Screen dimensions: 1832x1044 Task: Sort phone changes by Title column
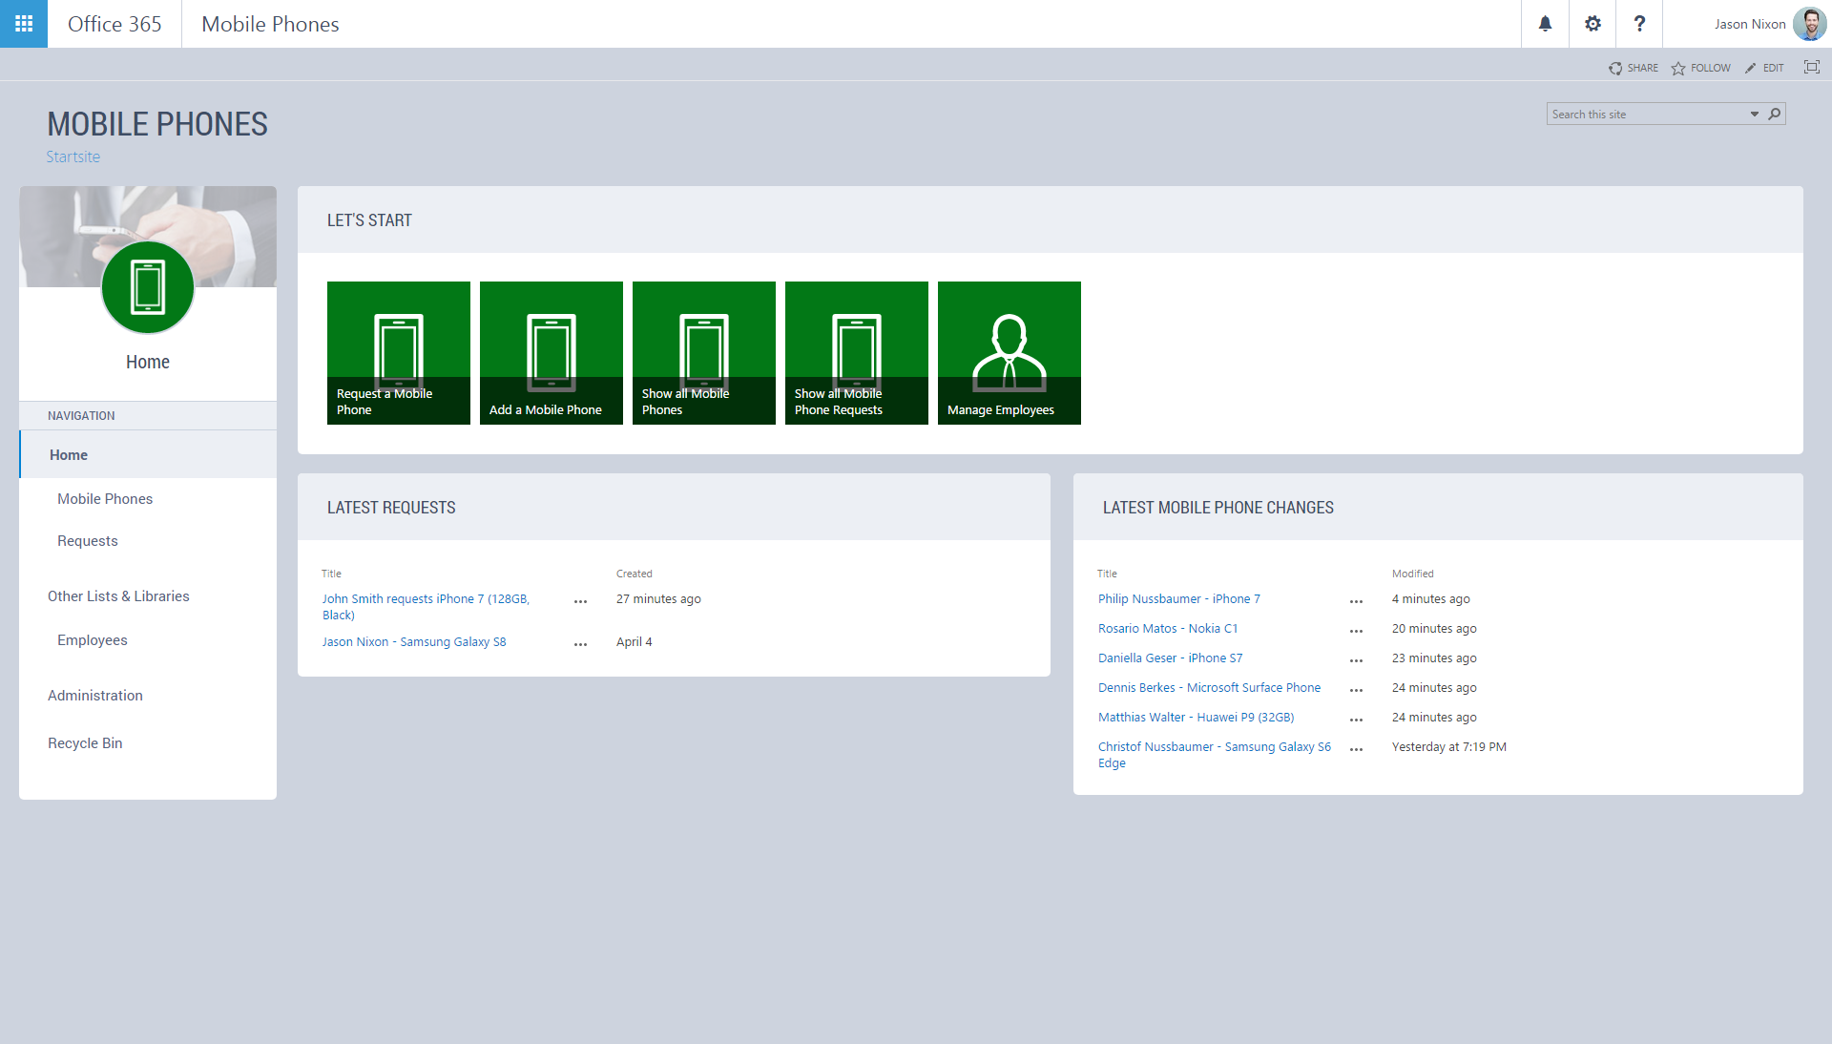(1107, 574)
